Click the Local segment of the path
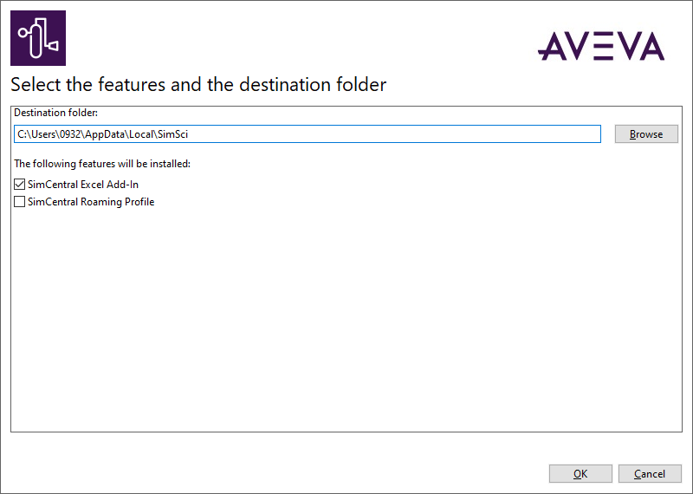The height and width of the screenshot is (494, 693). tap(141, 134)
